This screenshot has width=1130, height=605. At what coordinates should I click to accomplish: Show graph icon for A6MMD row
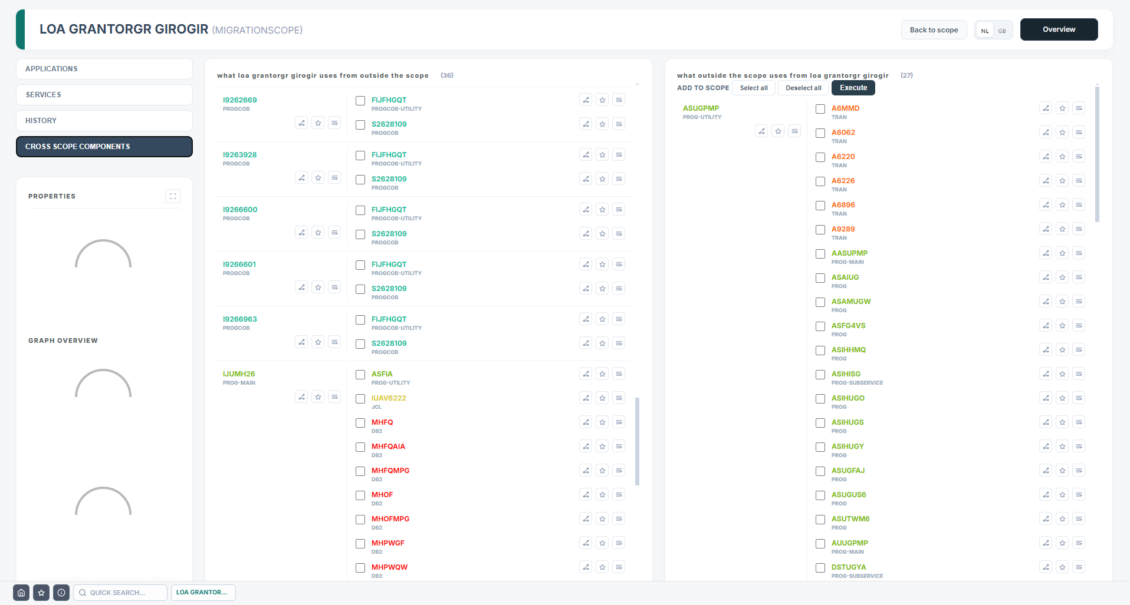[x=1046, y=108]
